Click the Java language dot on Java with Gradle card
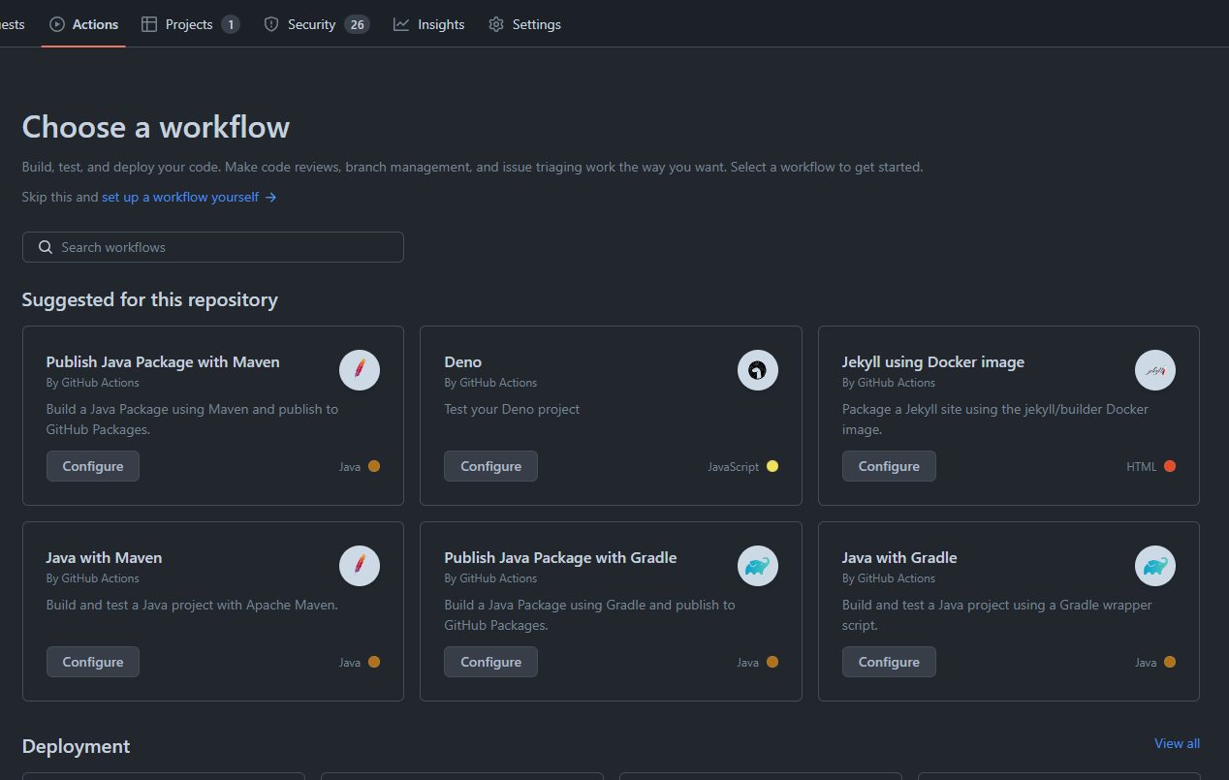This screenshot has width=1229, height=780. click(x=1170, y=662)
